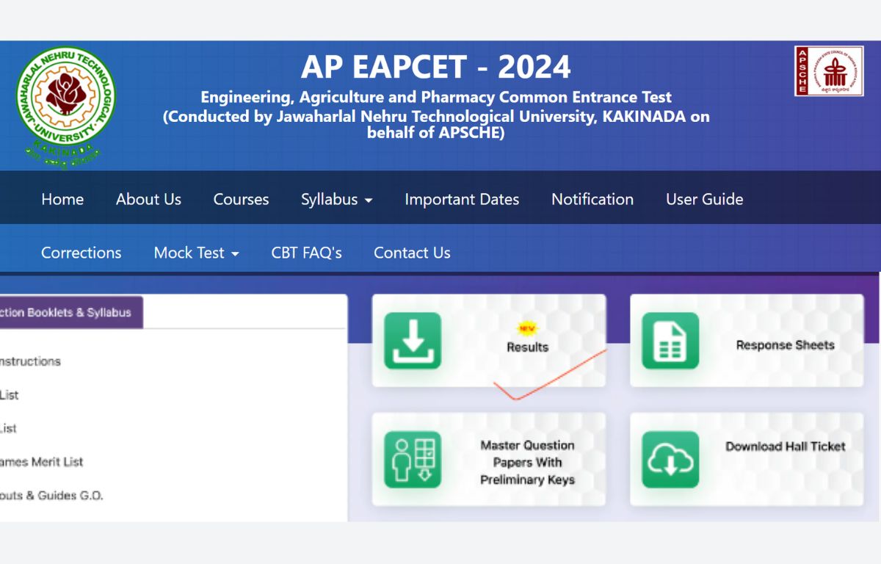Open the Results link text
The width and height of the screenshot is (881, 564).
(x=527, y=347)
